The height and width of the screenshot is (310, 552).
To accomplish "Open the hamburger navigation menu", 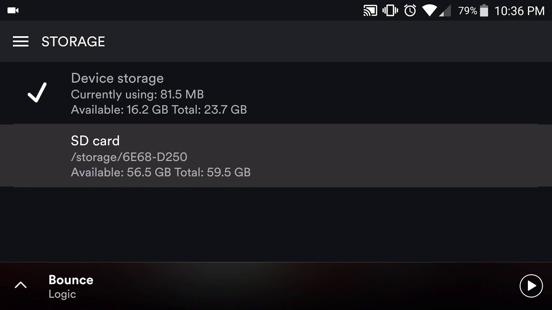I will point(21,41).
